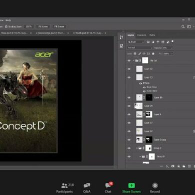The width and height of the screenshot is (195, 195).
Task: Select the Layers panel tab
Action: tap(130, 35)
